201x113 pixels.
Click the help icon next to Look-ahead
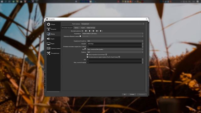tap(106, 55)
